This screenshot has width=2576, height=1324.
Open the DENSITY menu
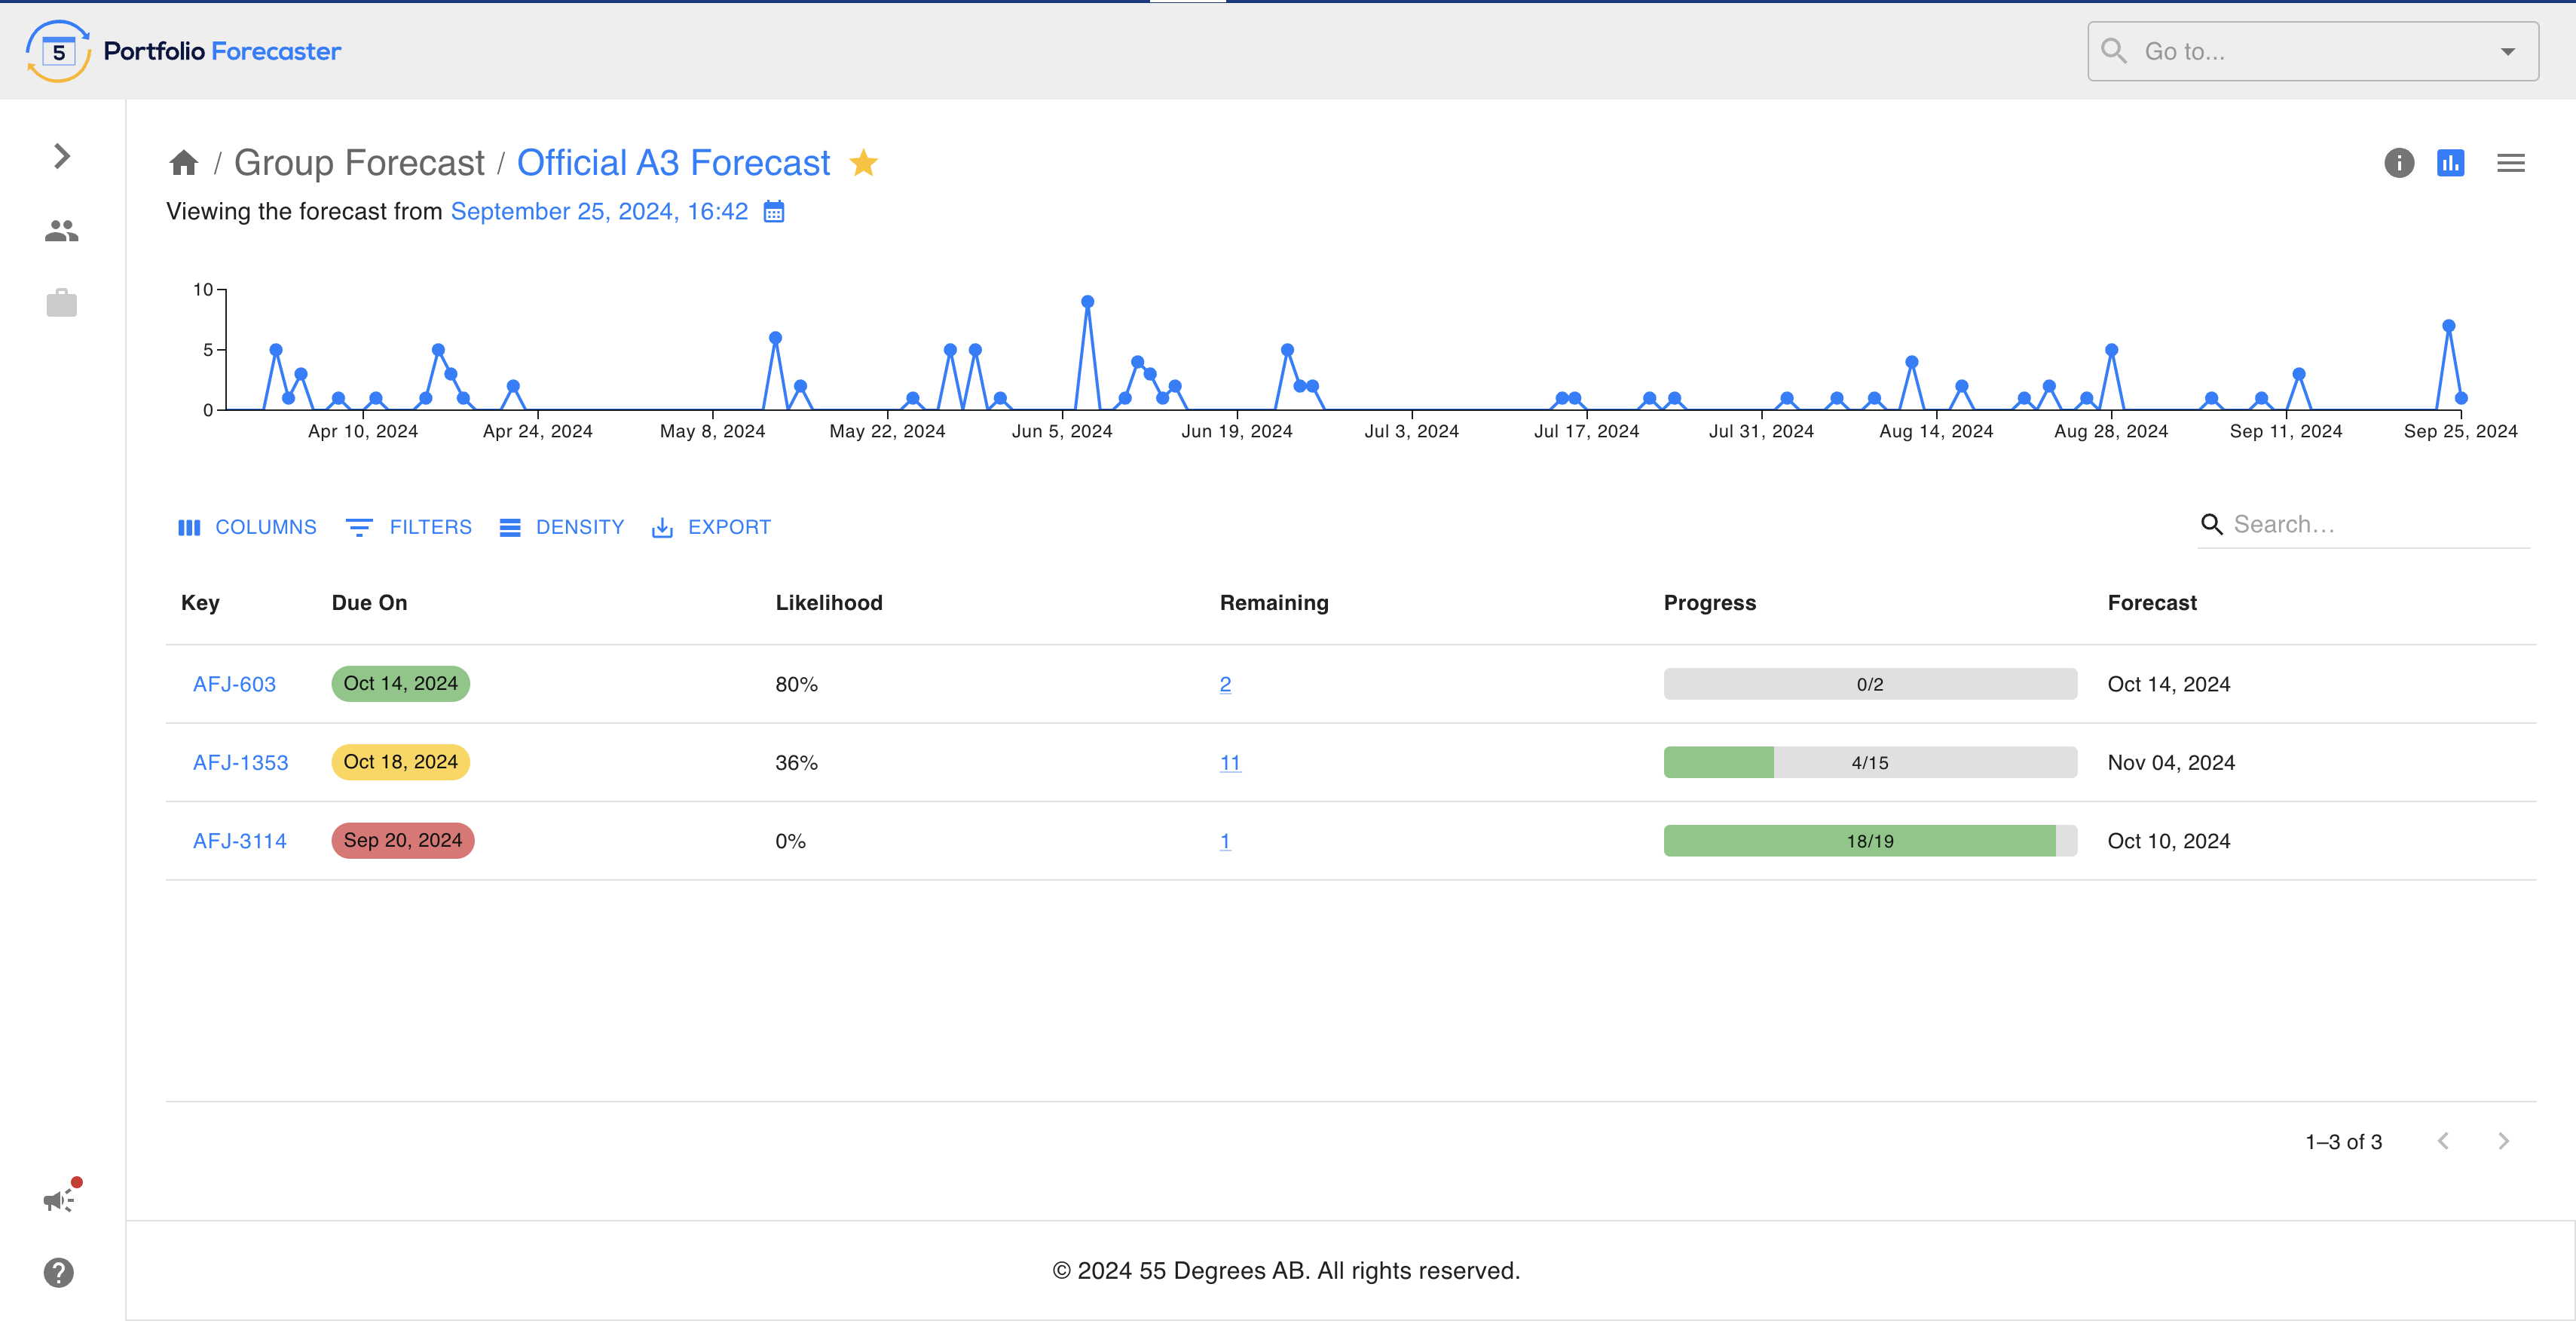(x=562, y=527)
